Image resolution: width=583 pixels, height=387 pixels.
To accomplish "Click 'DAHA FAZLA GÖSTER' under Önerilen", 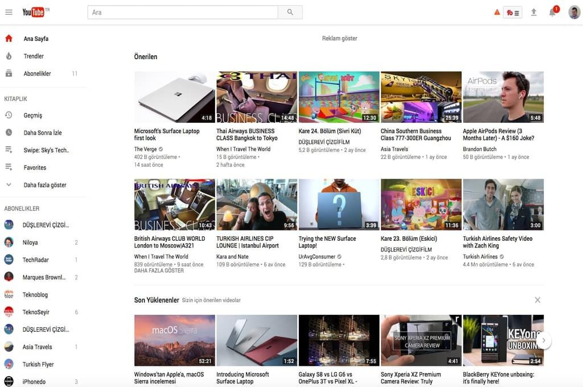I will [159, 271].
